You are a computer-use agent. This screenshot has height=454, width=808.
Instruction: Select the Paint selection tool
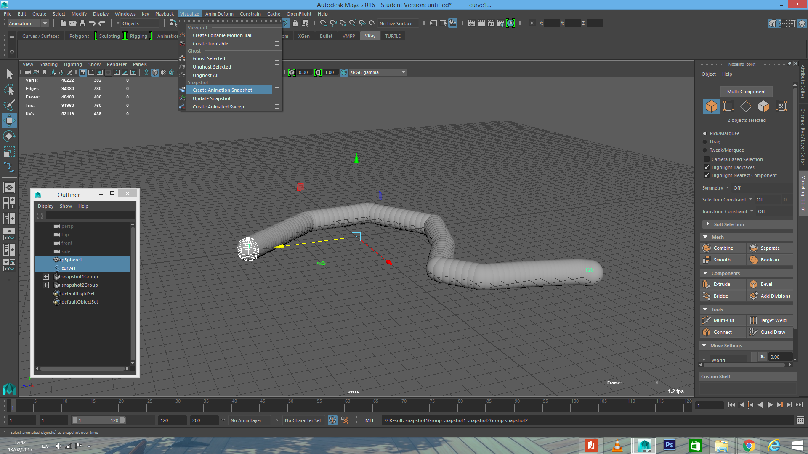click(x=9, y=105)
